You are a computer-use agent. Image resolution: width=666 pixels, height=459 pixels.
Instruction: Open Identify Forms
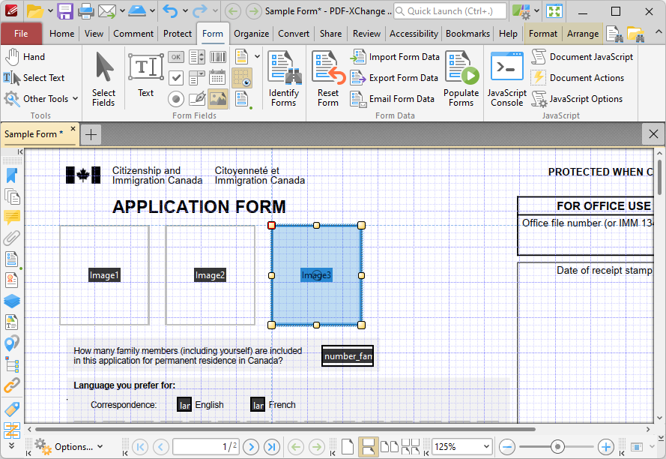(x=284, y=79)
